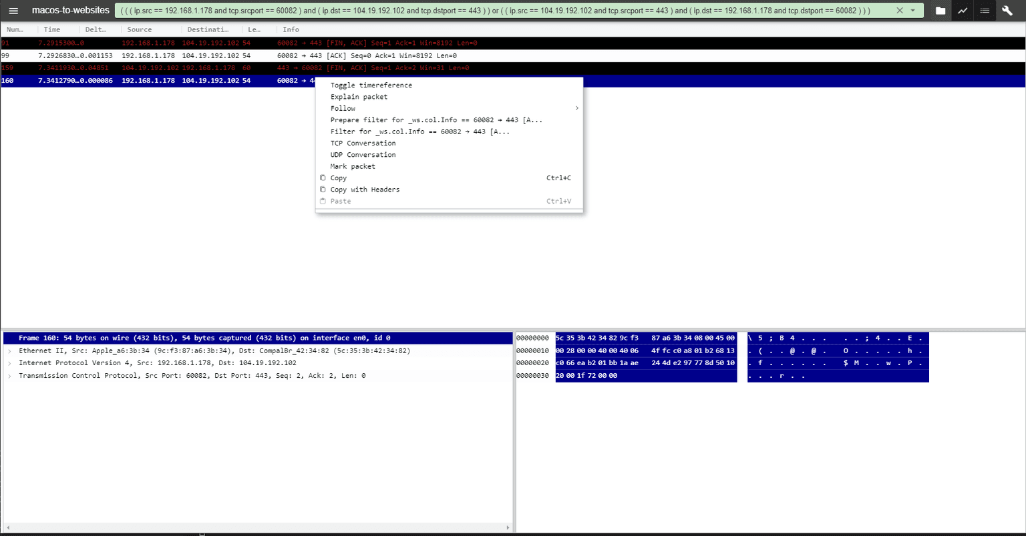Open the filter history dropdown arrow
This screenshot has height=536, width=1026.
click(x=912, y=11)
